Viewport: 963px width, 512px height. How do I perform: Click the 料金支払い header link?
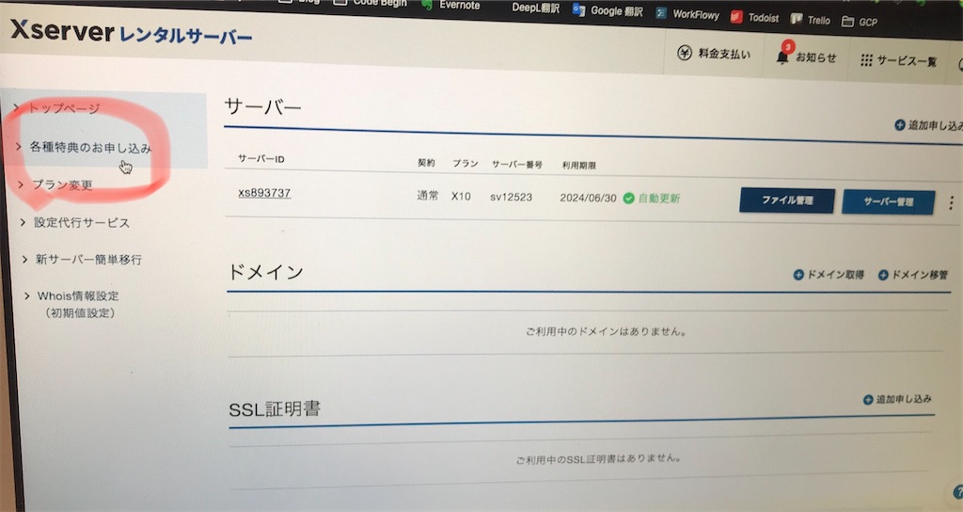(x=724, y=54)
